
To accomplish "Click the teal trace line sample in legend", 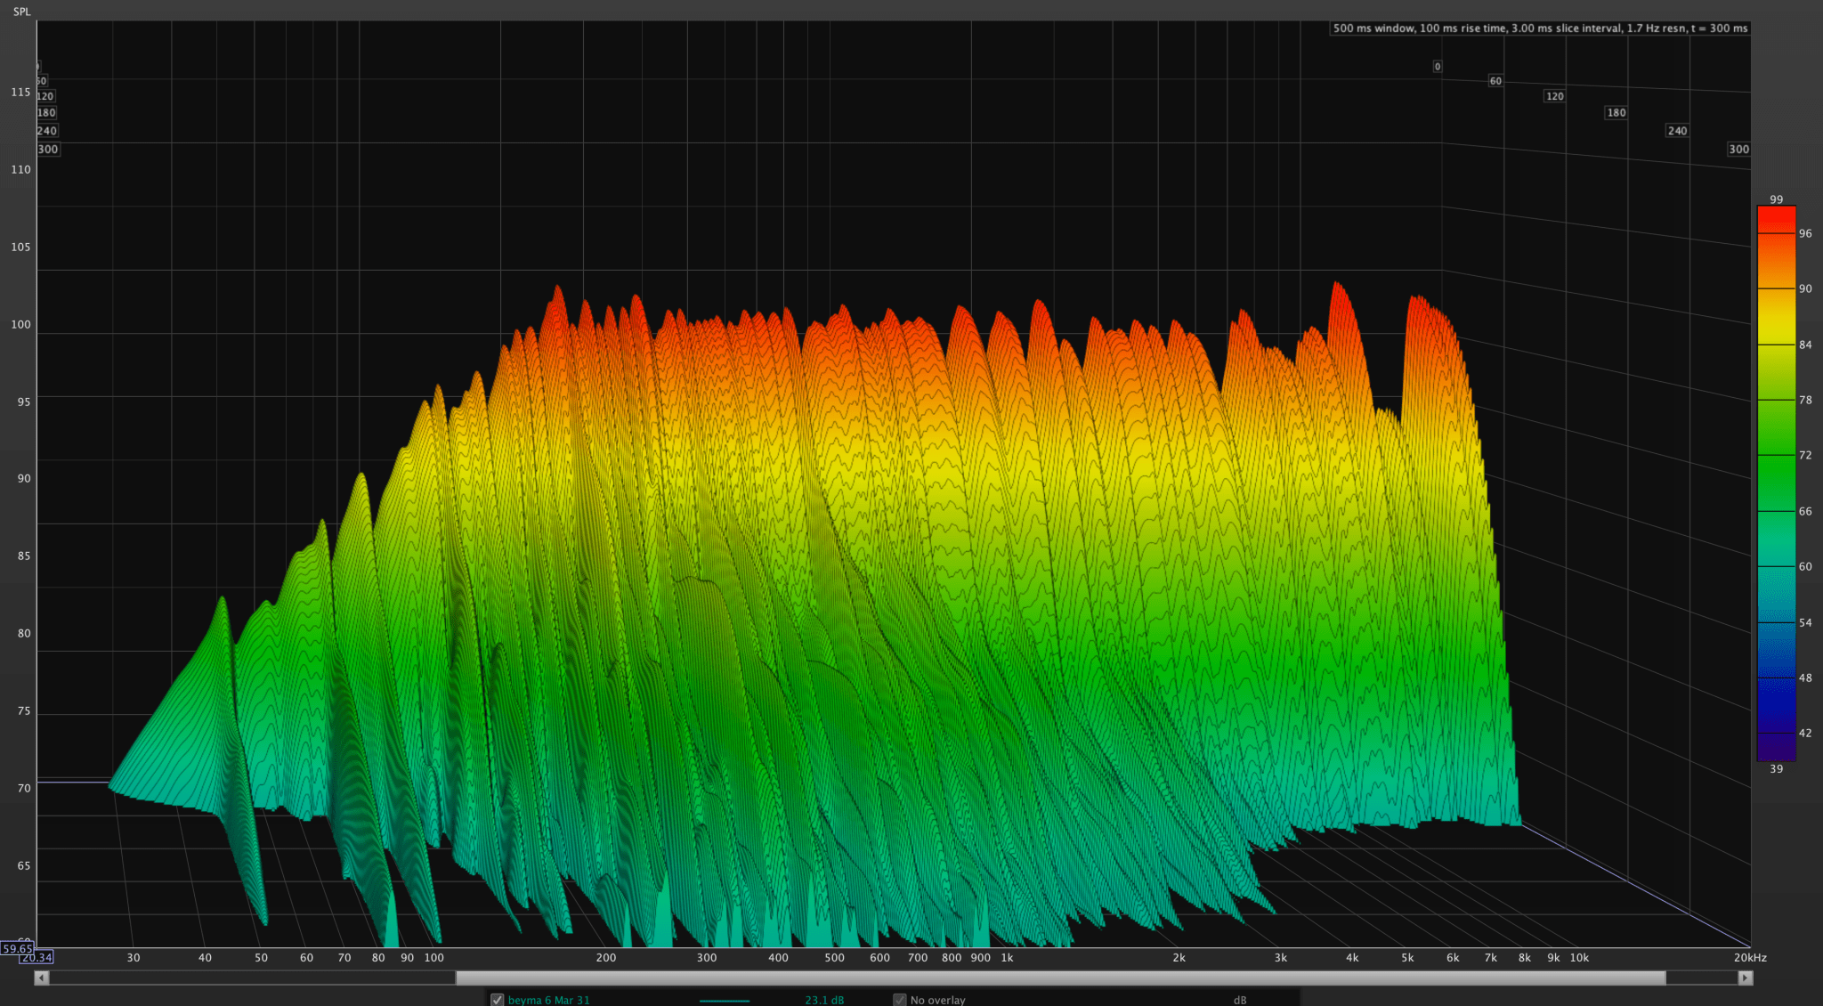I will point(725,1001).
